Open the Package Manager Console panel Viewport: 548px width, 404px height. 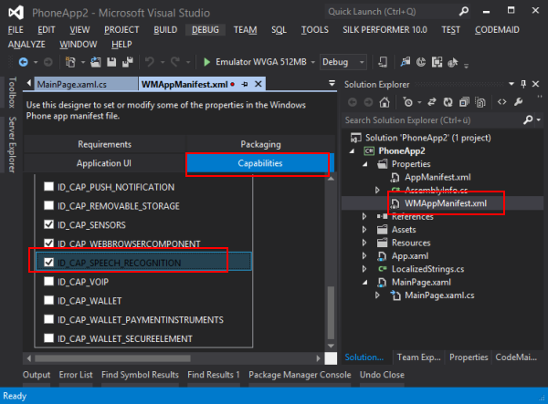(x=300, y=375)
